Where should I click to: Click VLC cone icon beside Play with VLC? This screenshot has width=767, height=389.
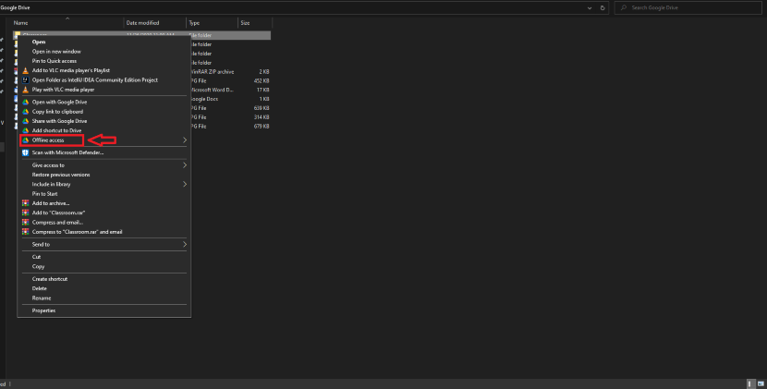click(x=26, y=90)
